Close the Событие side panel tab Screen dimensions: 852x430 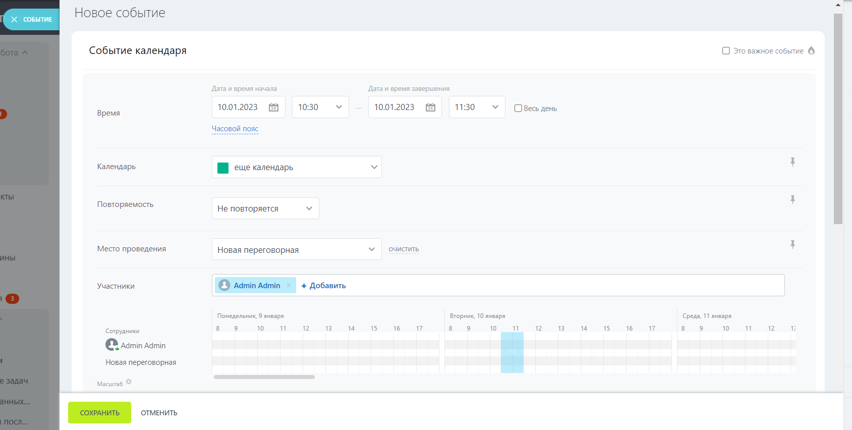(15, 20)
